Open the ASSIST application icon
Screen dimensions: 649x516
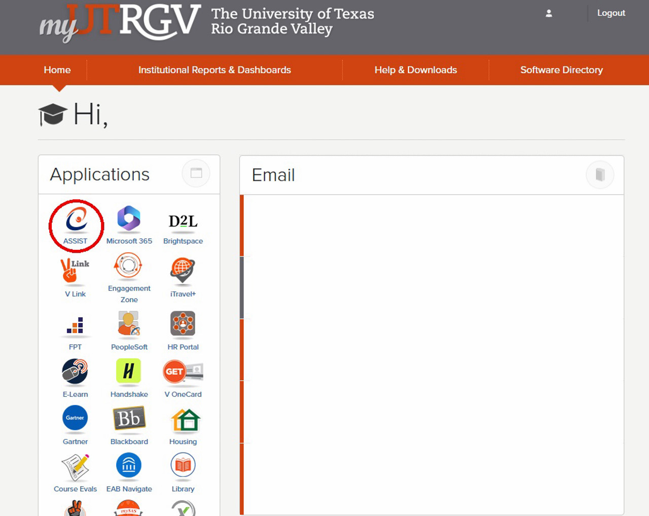pyautogui.click(x=76, y=219)
